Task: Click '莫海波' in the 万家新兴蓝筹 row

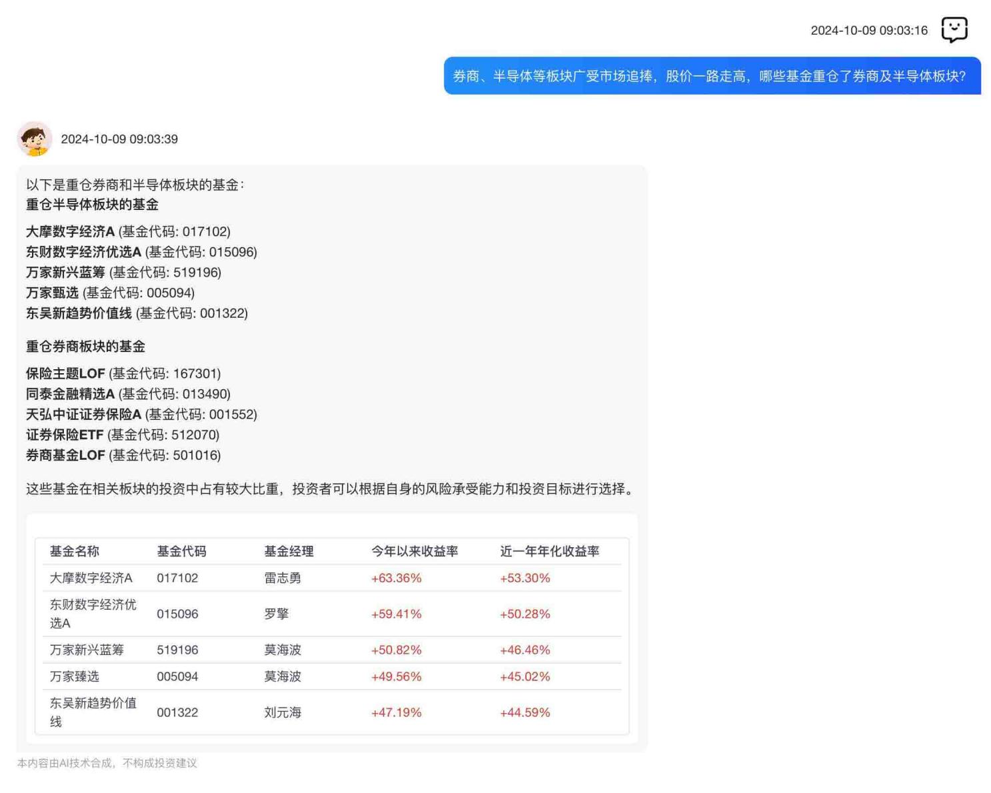Action: [283, 650]
